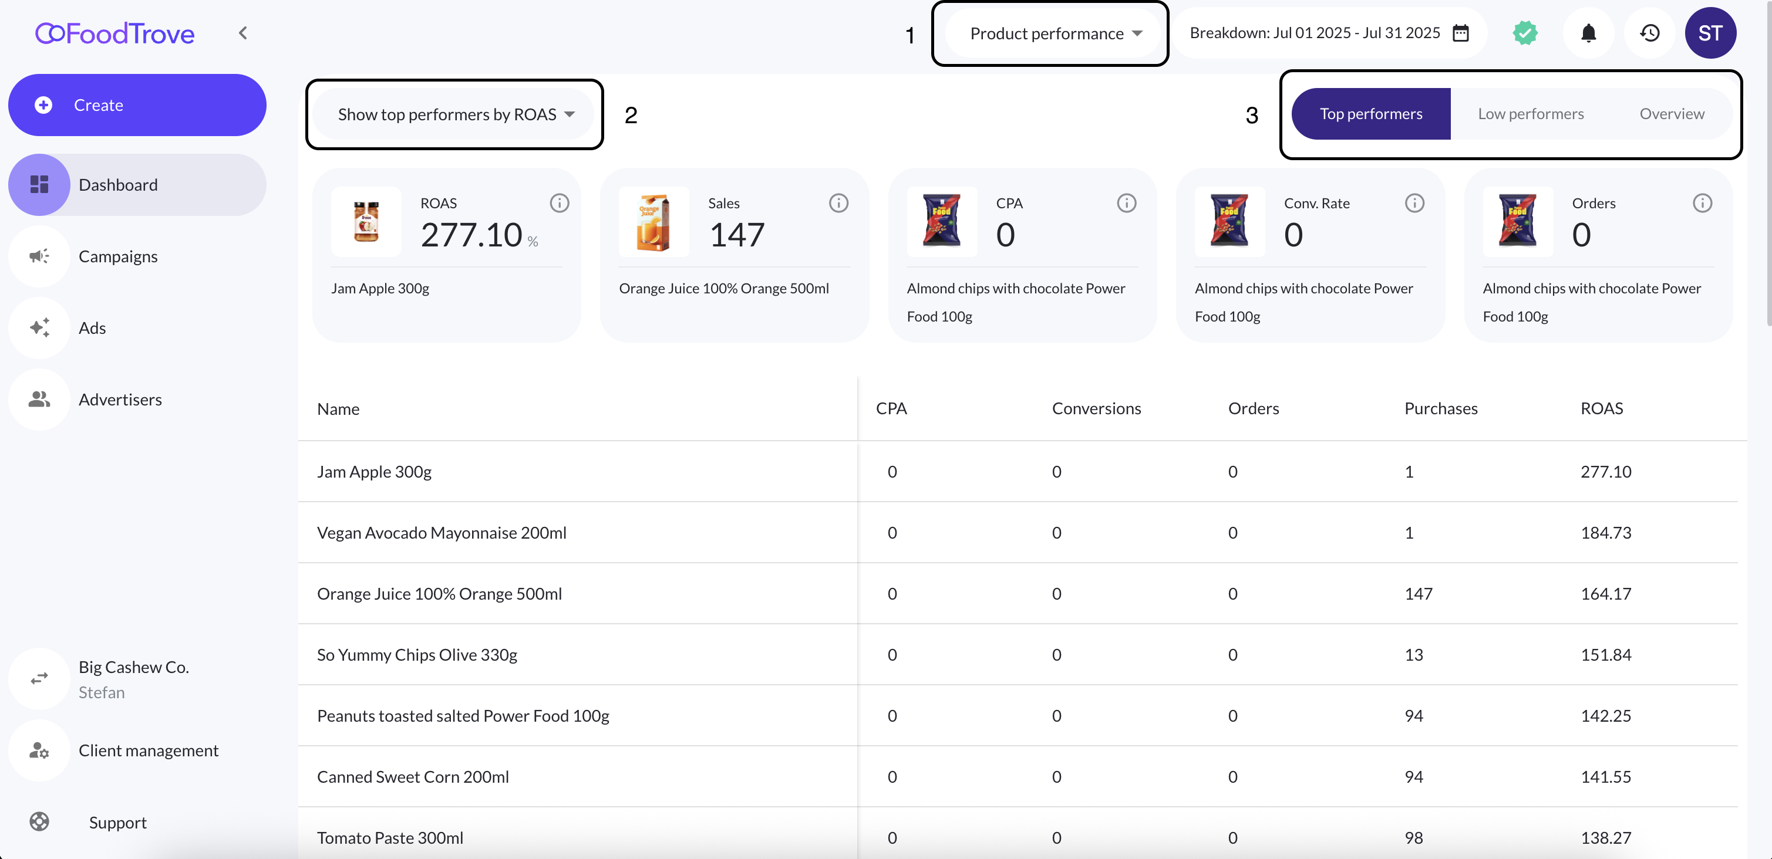Expand the Show top performers by ROAS dropdown

tap(454, 114)
